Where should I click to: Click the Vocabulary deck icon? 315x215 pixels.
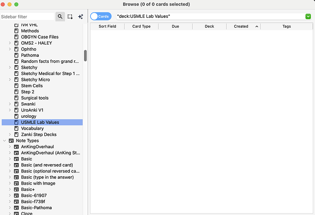click(16, 129)
